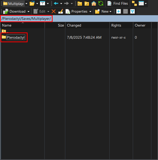Screen dimensions: 158x160
Task: Click the /Pterodactyl/Saves/Multiplayer/ path bar
Action: tap(26, 19)
